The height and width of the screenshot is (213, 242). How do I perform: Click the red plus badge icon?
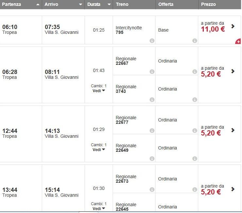238,41
